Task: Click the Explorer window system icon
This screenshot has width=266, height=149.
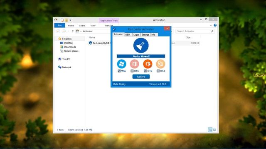Action: click(x=56, y=20)
